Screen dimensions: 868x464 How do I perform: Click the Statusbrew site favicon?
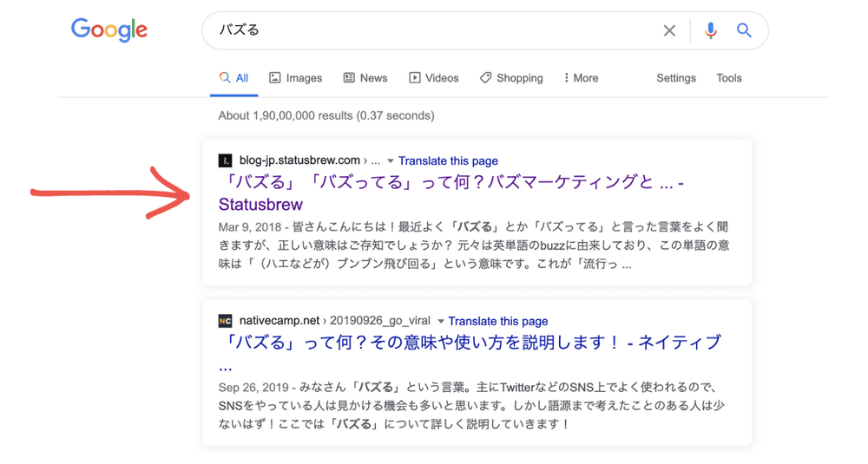(x=225, y=160)
